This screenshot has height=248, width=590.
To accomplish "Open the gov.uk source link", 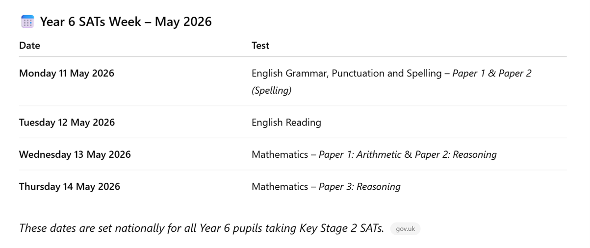I will (405, 229).
